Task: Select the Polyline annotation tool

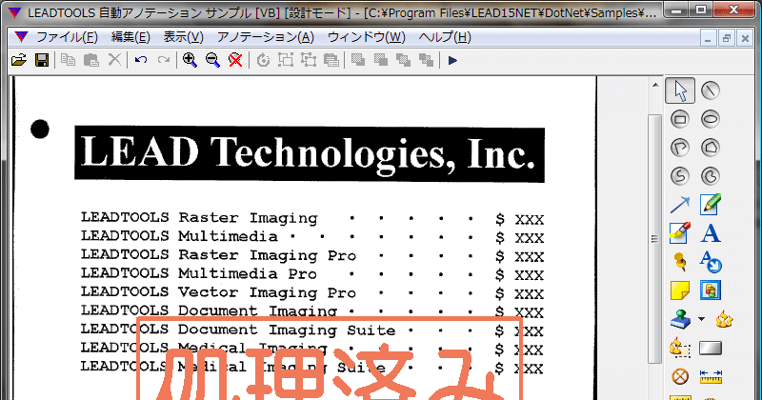Action: (x=680, y=148)
